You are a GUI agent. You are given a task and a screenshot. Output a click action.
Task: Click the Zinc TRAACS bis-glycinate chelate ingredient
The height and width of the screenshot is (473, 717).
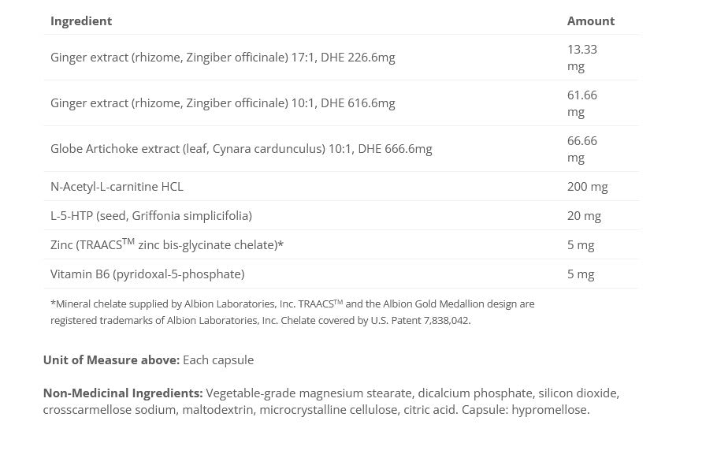pyautogui.click(x=167, y=245)
